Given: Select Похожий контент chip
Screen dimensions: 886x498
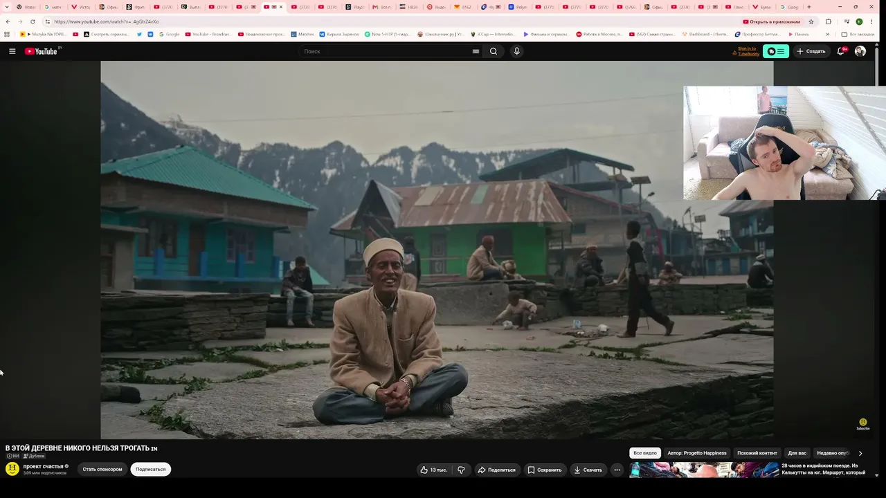Looking at the screenshot, I should point(757,453).
